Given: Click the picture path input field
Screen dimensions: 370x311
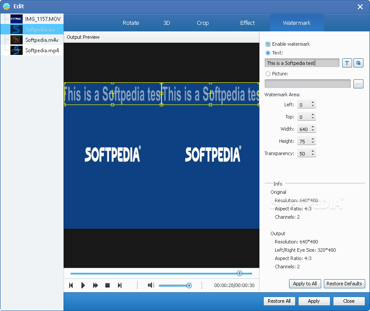Looking at the screenshot, I should tap(307, 84).
